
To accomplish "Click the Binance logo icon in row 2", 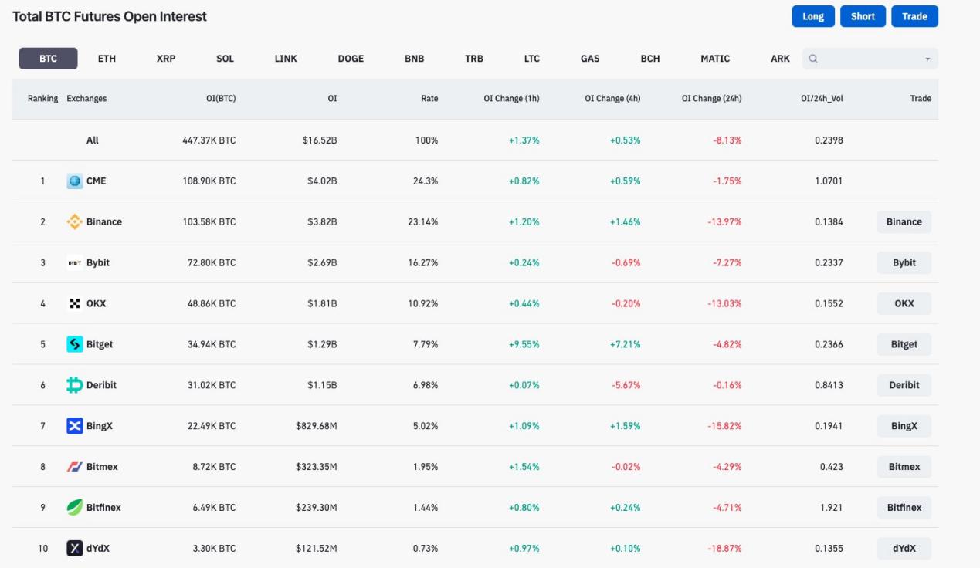I will point(74,222).
